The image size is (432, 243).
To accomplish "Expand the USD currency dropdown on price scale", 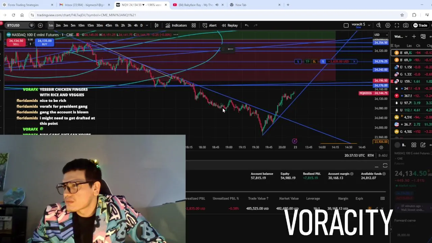I will pyautogui.click(x=381, y=35).
